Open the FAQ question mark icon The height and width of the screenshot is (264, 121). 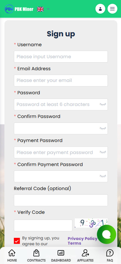click(x=110, y=253)
